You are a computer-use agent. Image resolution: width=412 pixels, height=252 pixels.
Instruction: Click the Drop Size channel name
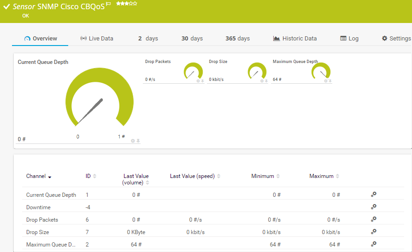tap(38, 232)
